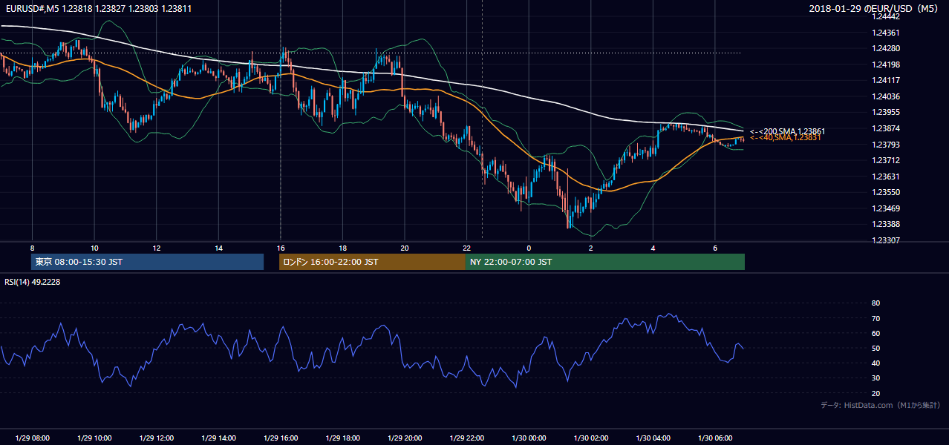Click the 1/29 08:00 time axis label
Image resolution: width=949 pixels, height=445 pixels.
[32, 438]
